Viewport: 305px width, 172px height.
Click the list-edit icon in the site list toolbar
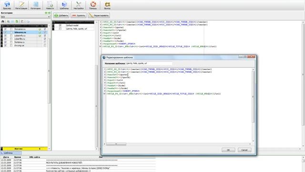[22, 21]
